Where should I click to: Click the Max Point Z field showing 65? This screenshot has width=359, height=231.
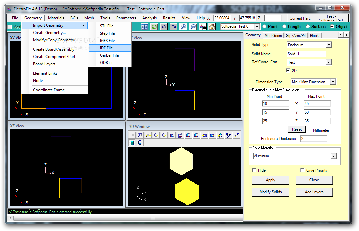(x=317, y=121)
